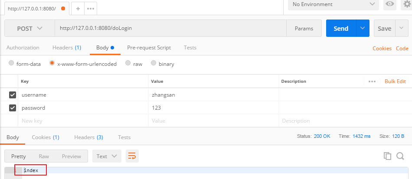Expand the No Environment dropdown
This screenshot has height=179, width=412.
tap(333, 4)
